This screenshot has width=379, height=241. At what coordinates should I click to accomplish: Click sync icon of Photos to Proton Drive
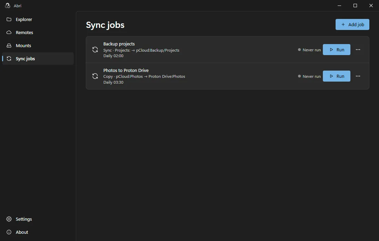click(95, 76)
